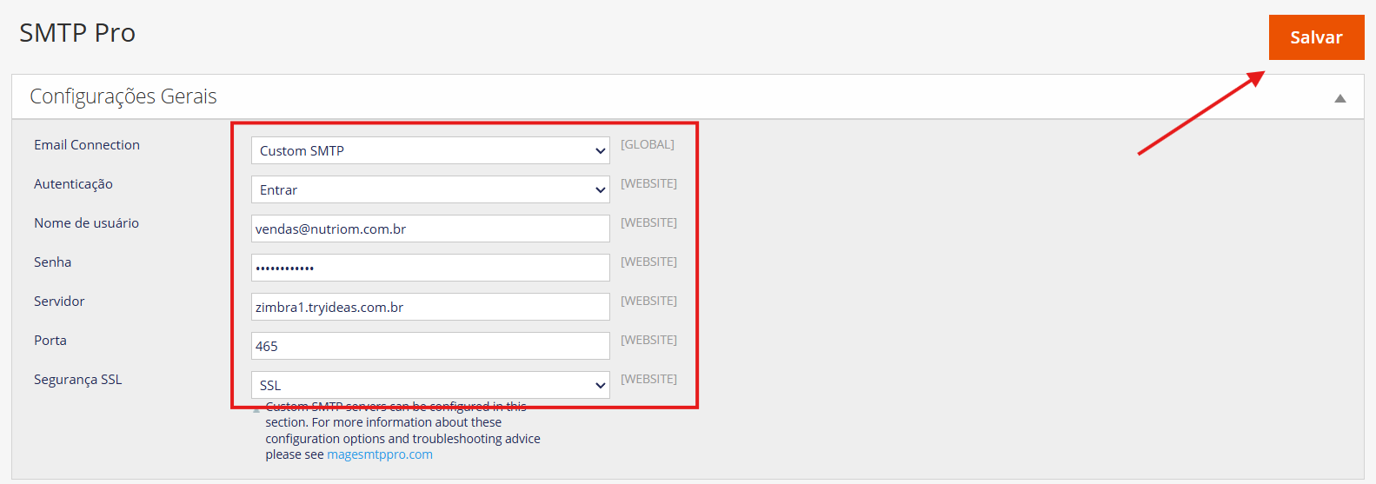Click the Email Connection label

click(x=87, y=145)
